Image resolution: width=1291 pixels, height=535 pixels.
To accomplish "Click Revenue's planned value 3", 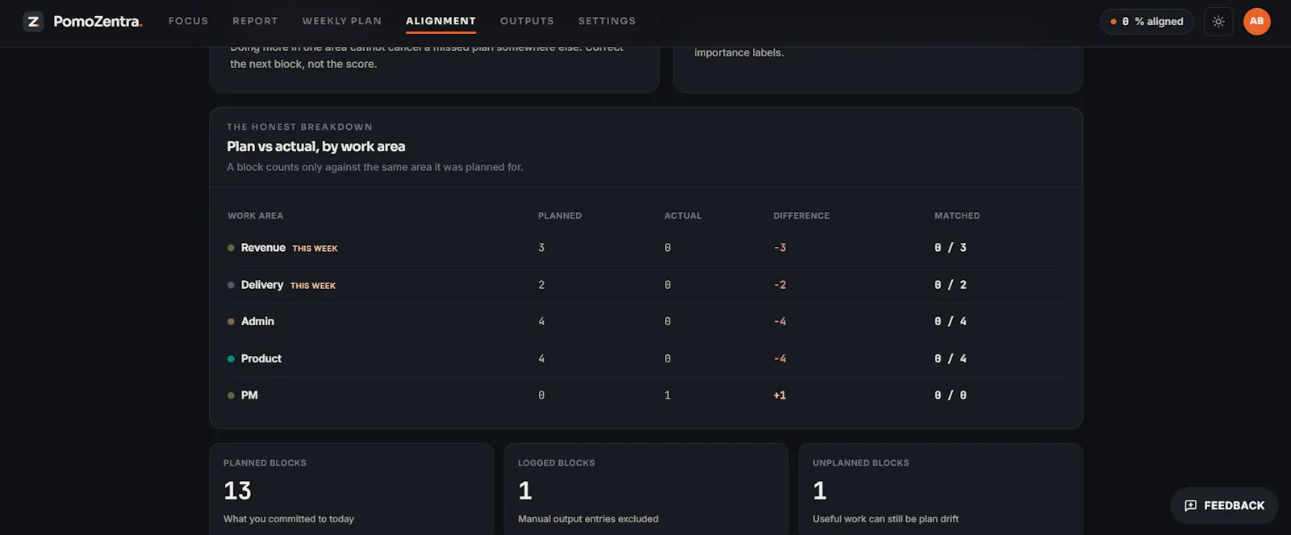I will pyautogui.click(x=541, y=248).
